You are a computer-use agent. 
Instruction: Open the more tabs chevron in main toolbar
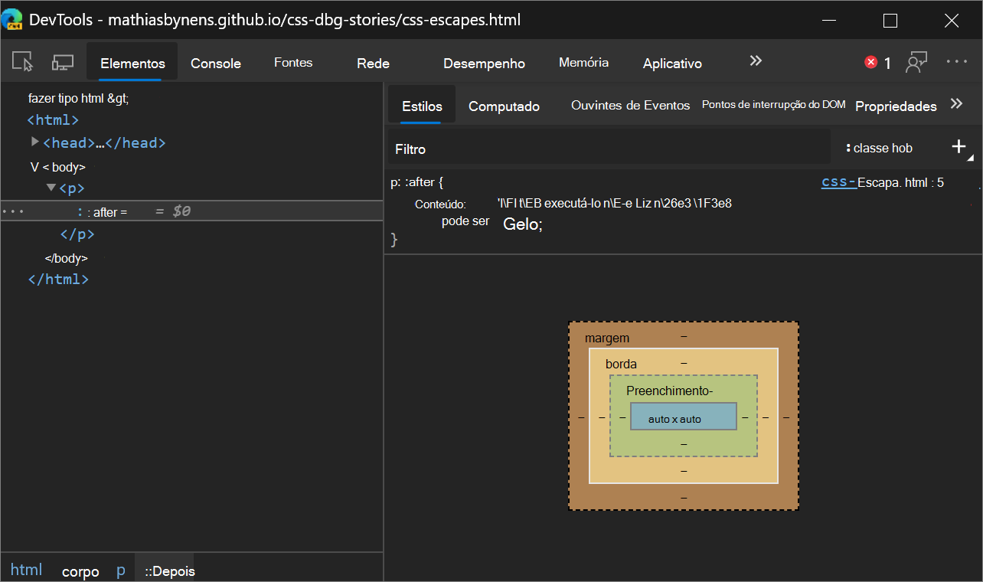(x=756, y=61)
